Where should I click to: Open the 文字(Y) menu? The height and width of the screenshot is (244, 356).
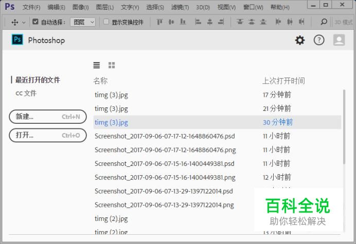130,7
